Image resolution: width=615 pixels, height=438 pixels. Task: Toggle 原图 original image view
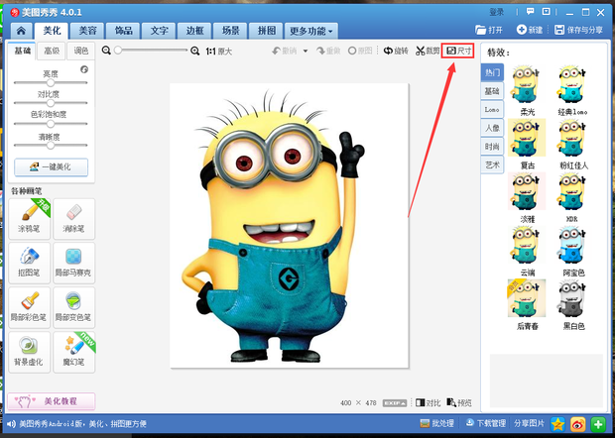[360, 51]
